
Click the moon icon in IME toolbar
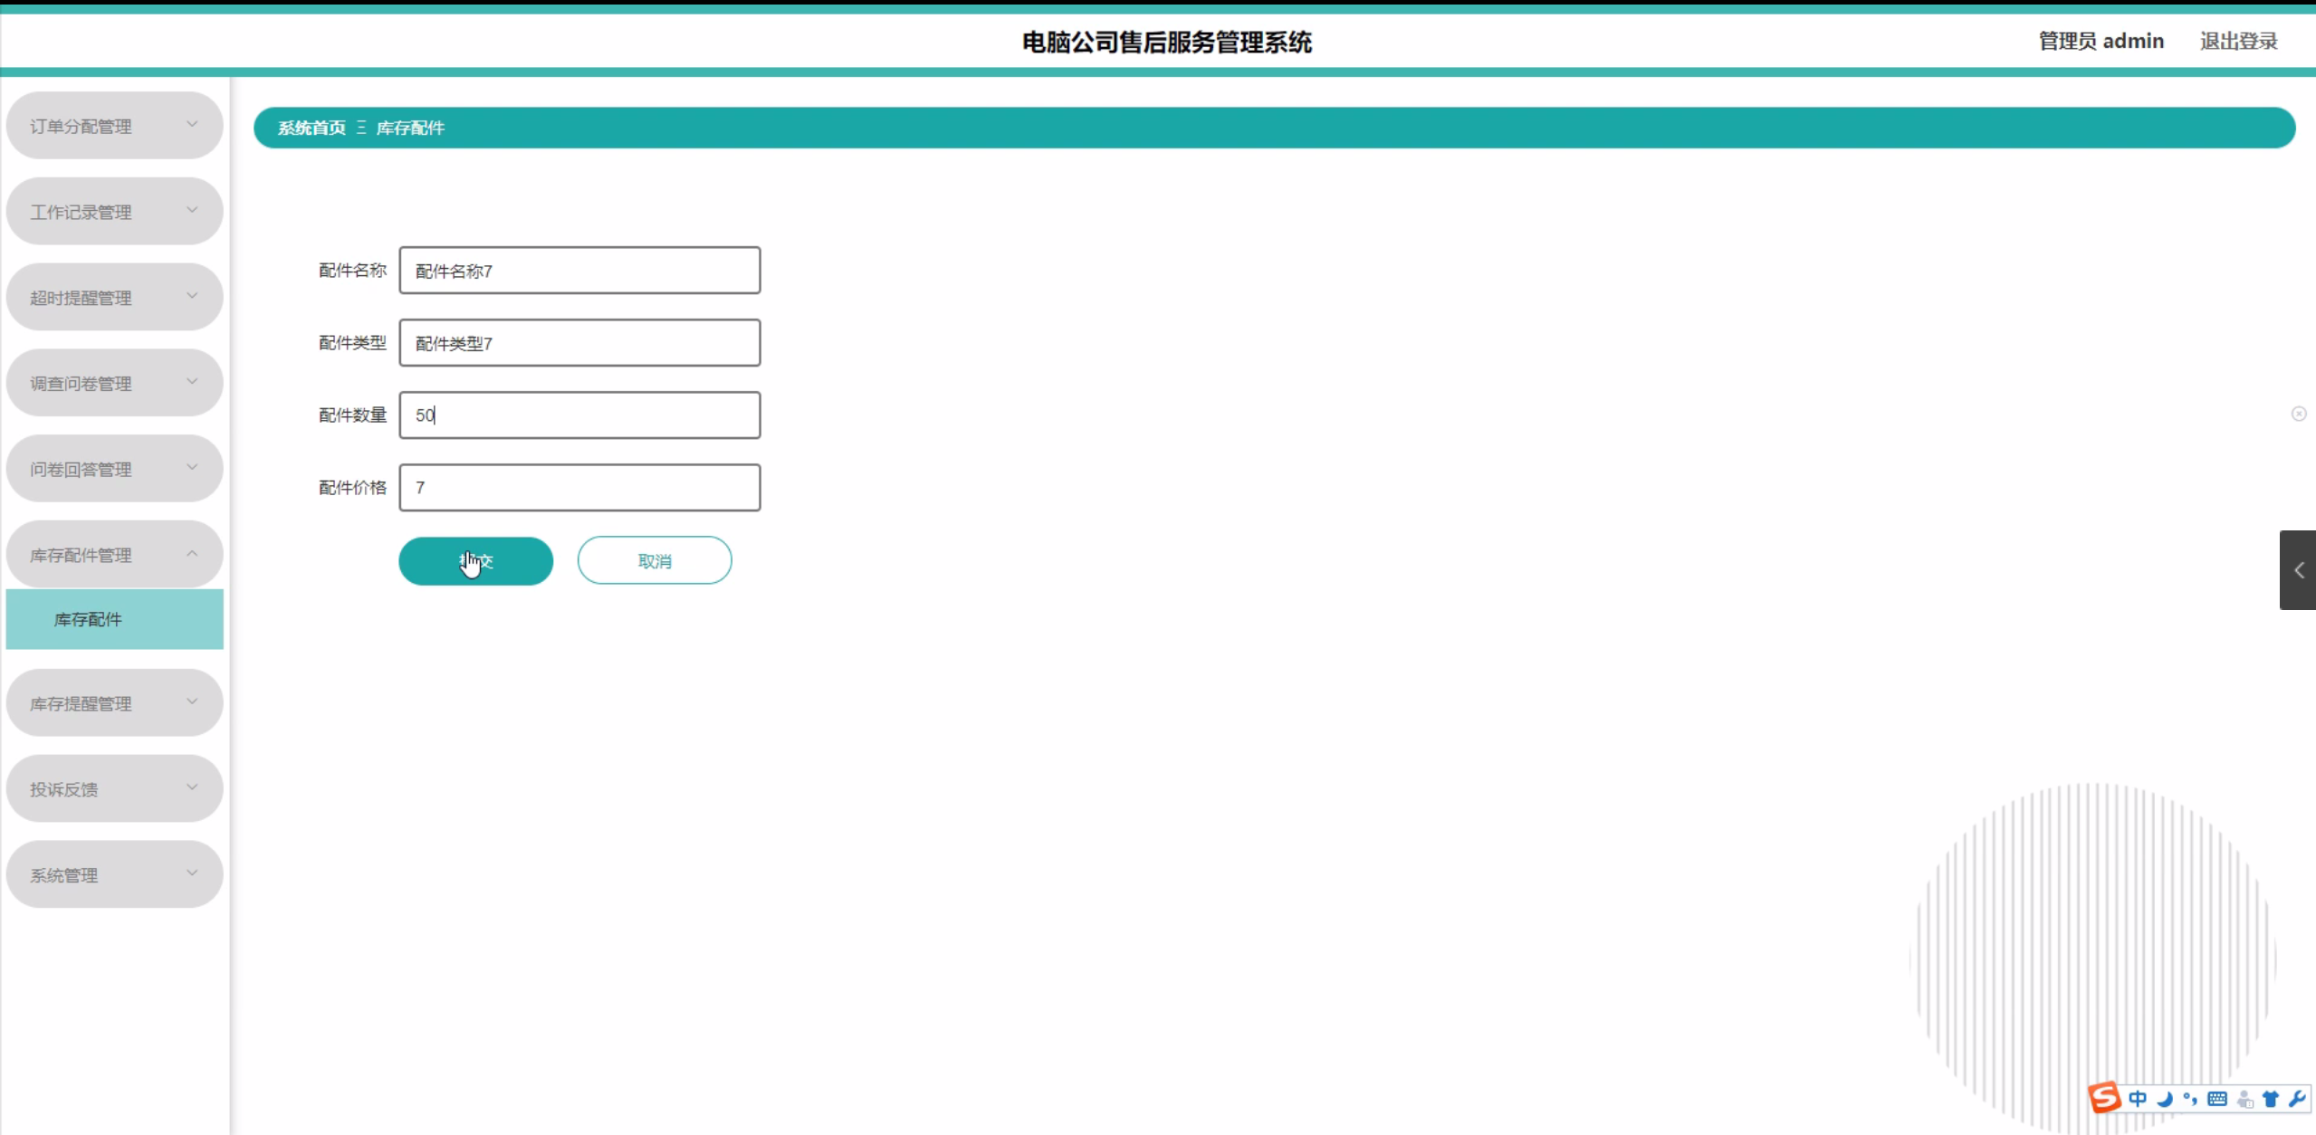click(x=2165, y=1099)
